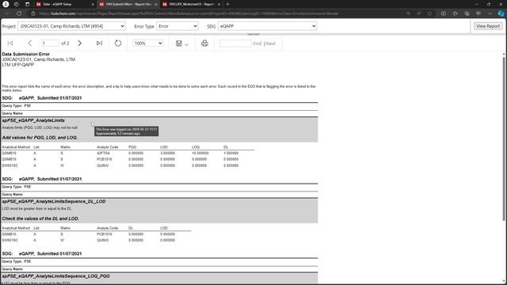Click the LOQ column header
507x285 pixels.
pos(196,147)
